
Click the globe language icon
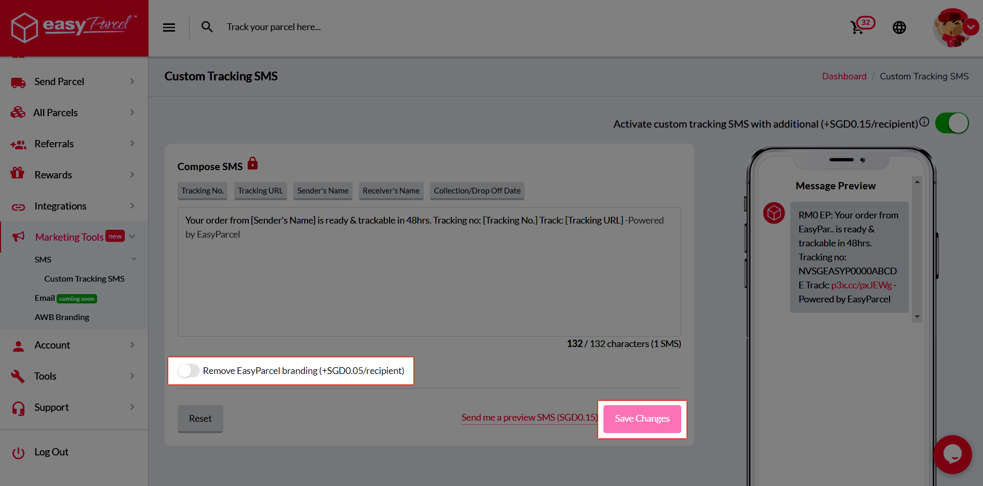pos(899,27)
